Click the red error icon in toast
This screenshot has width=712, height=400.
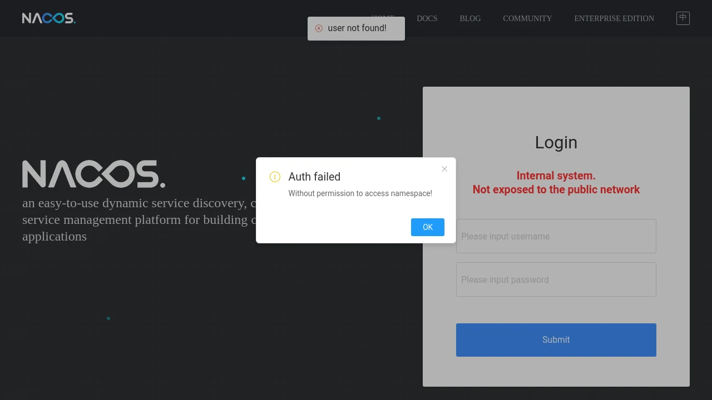point(319,28)
